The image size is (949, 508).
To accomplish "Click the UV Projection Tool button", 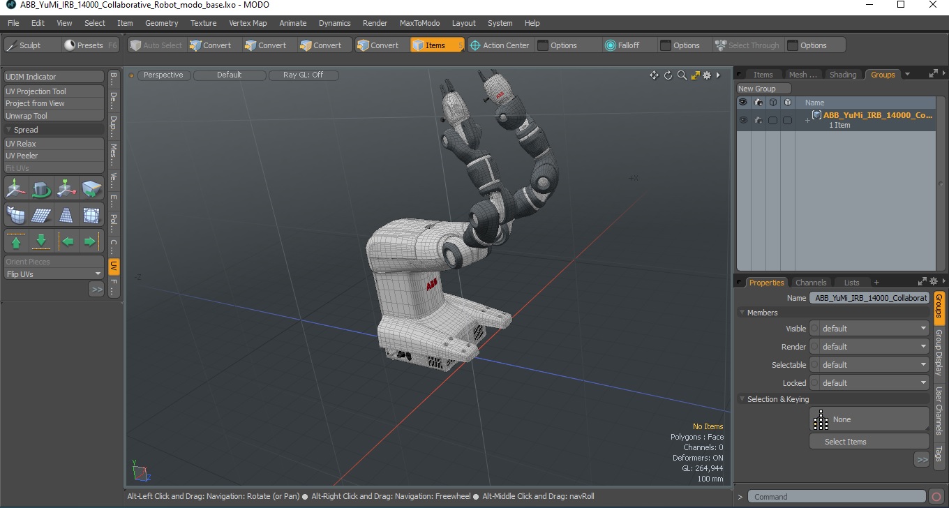I will pos(54,91).
